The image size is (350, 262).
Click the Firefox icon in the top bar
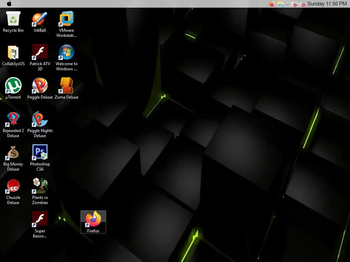coord(272,4)
